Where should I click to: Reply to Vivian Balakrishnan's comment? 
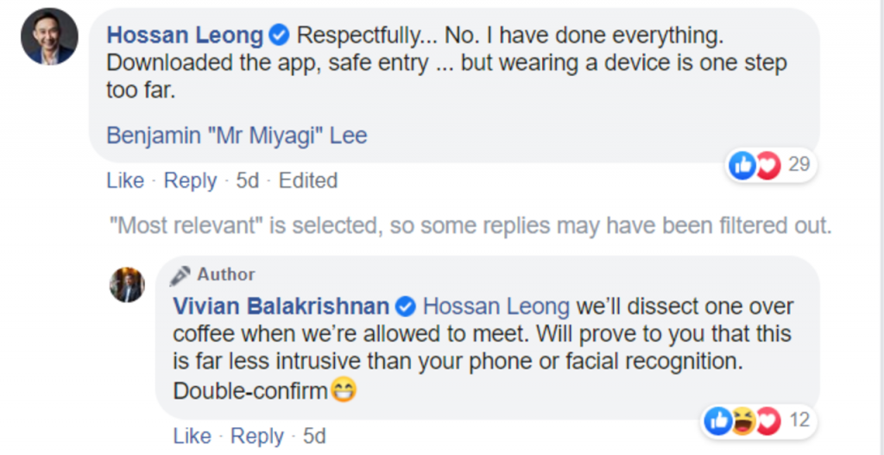(x=256, y=436)
